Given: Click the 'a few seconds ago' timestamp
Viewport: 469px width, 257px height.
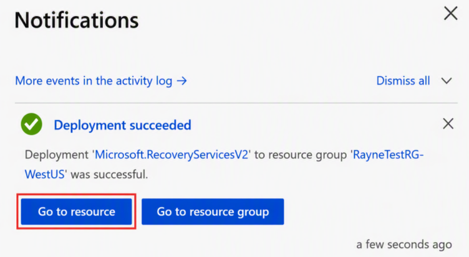Looking at the screenshot, I should coord(404,245).
